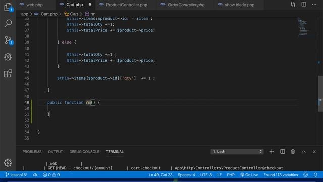Click the word public on line 49

coord(55,102)
